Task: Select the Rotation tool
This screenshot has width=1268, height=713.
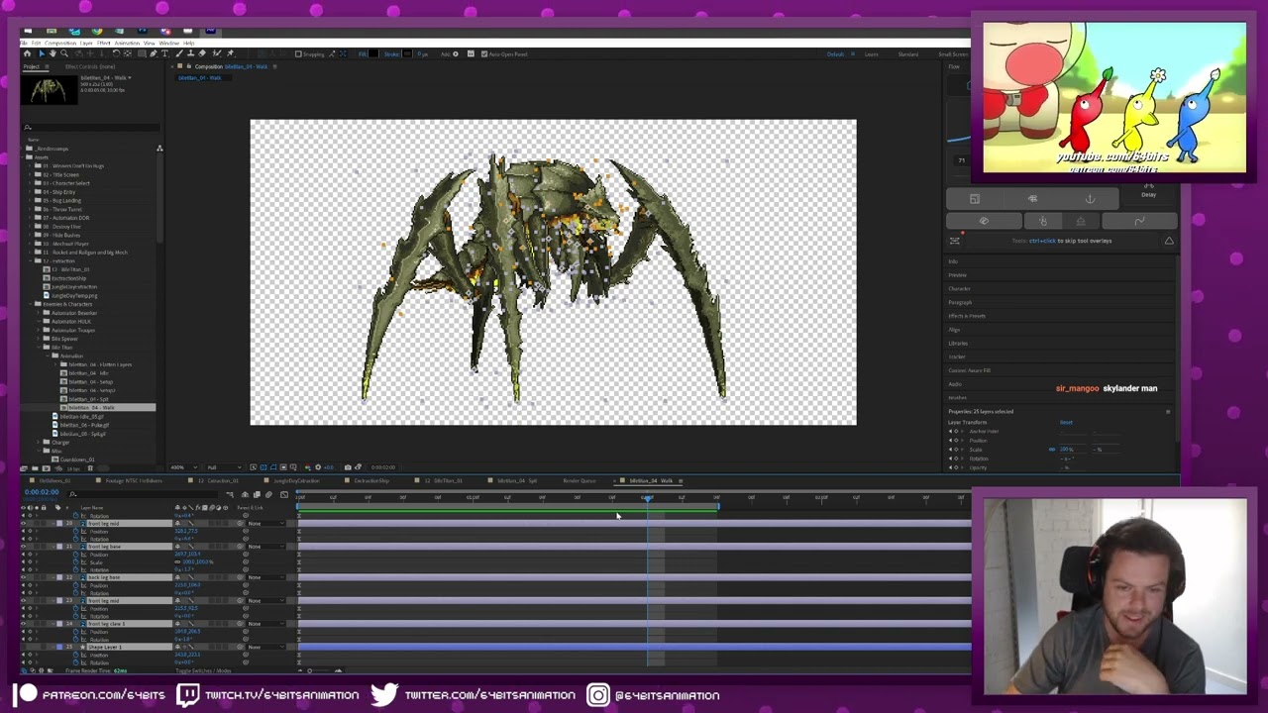Action: [x=117, y=53]
